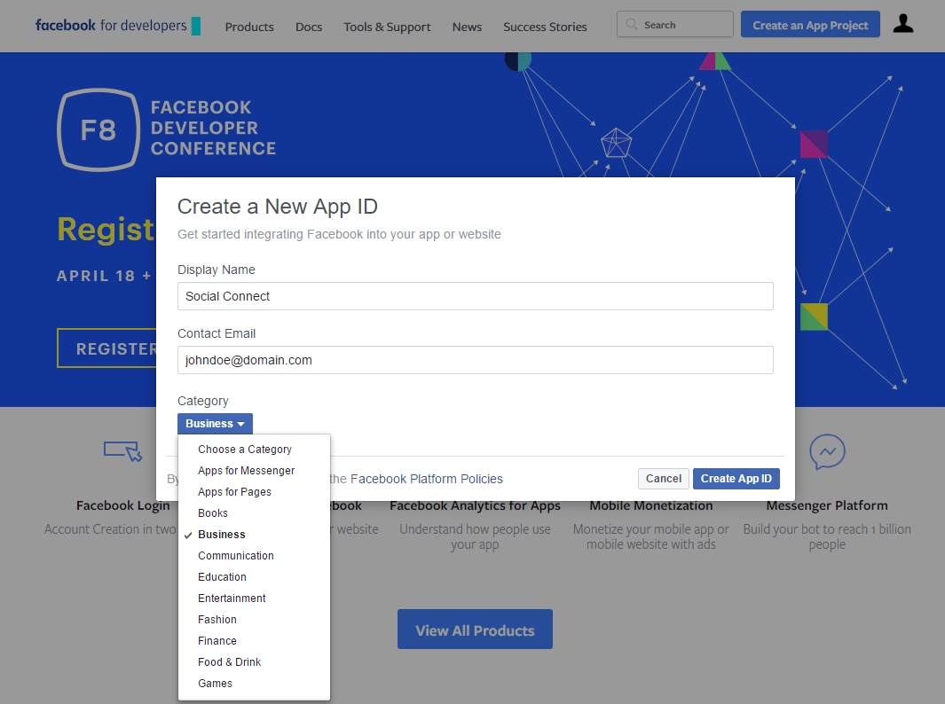945x704 pixels.
Task: Click the F8 conference logo
Action: click(x=98, y=130)
